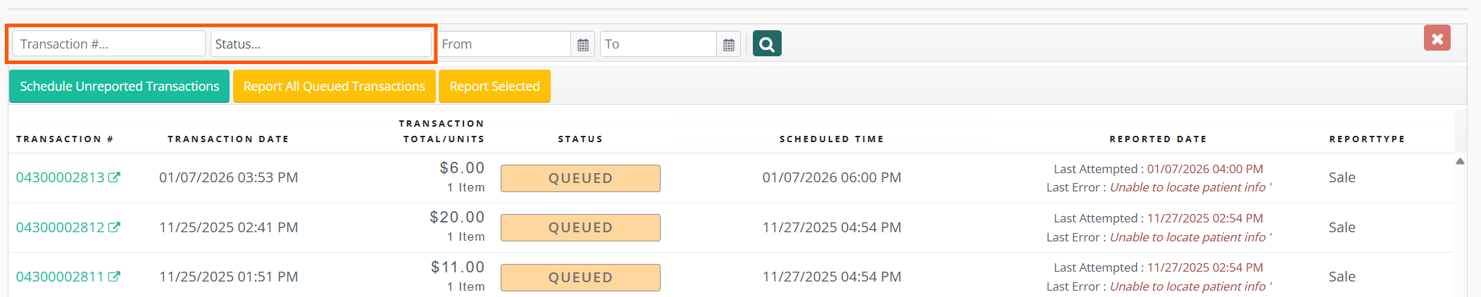Open transaction 04300002811 link
Image resolution: width=1481 pixels, height=297 pixels.
coord(60,277)
